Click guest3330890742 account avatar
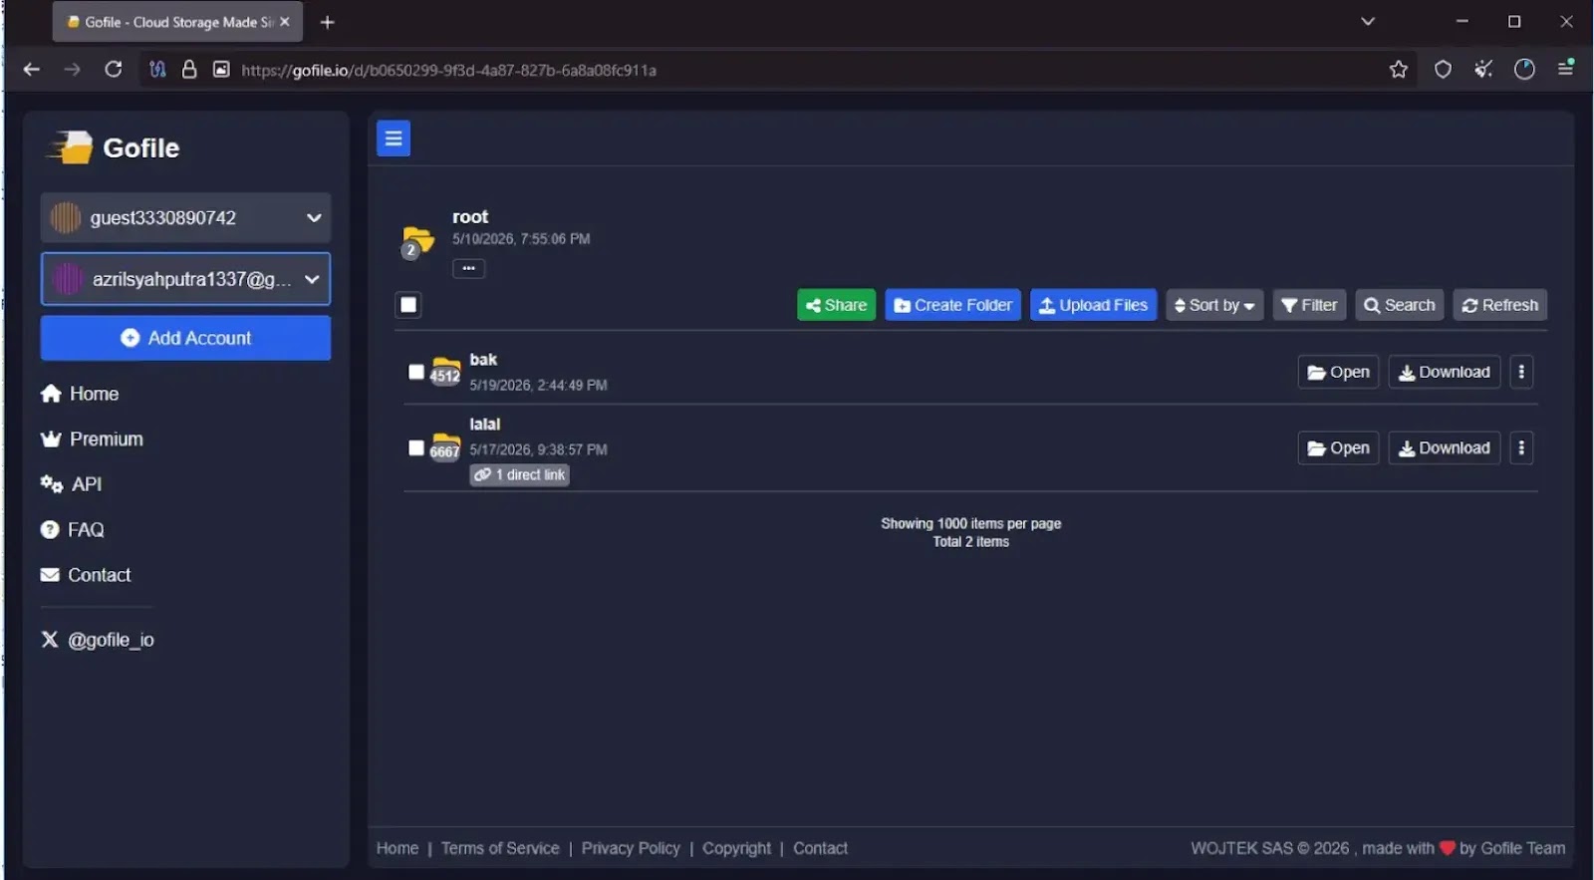The image size is (1594, 880). tap(66, 217)
